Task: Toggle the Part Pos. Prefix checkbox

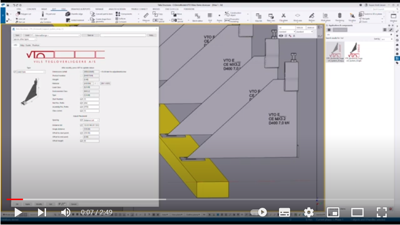Action: [x=82, y=103]
